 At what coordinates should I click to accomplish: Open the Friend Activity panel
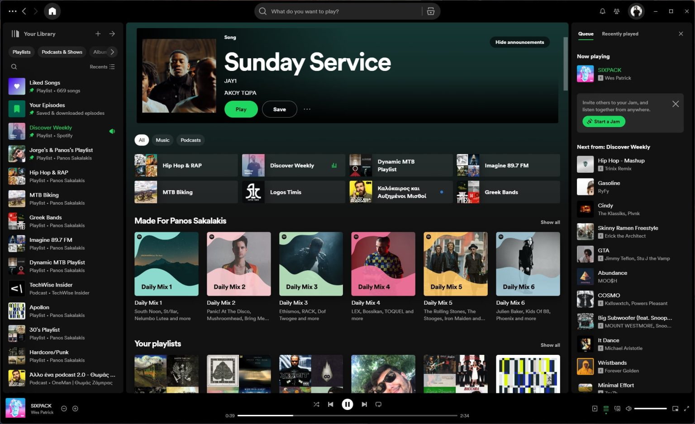pyautogui.click(x=617, y=11)
